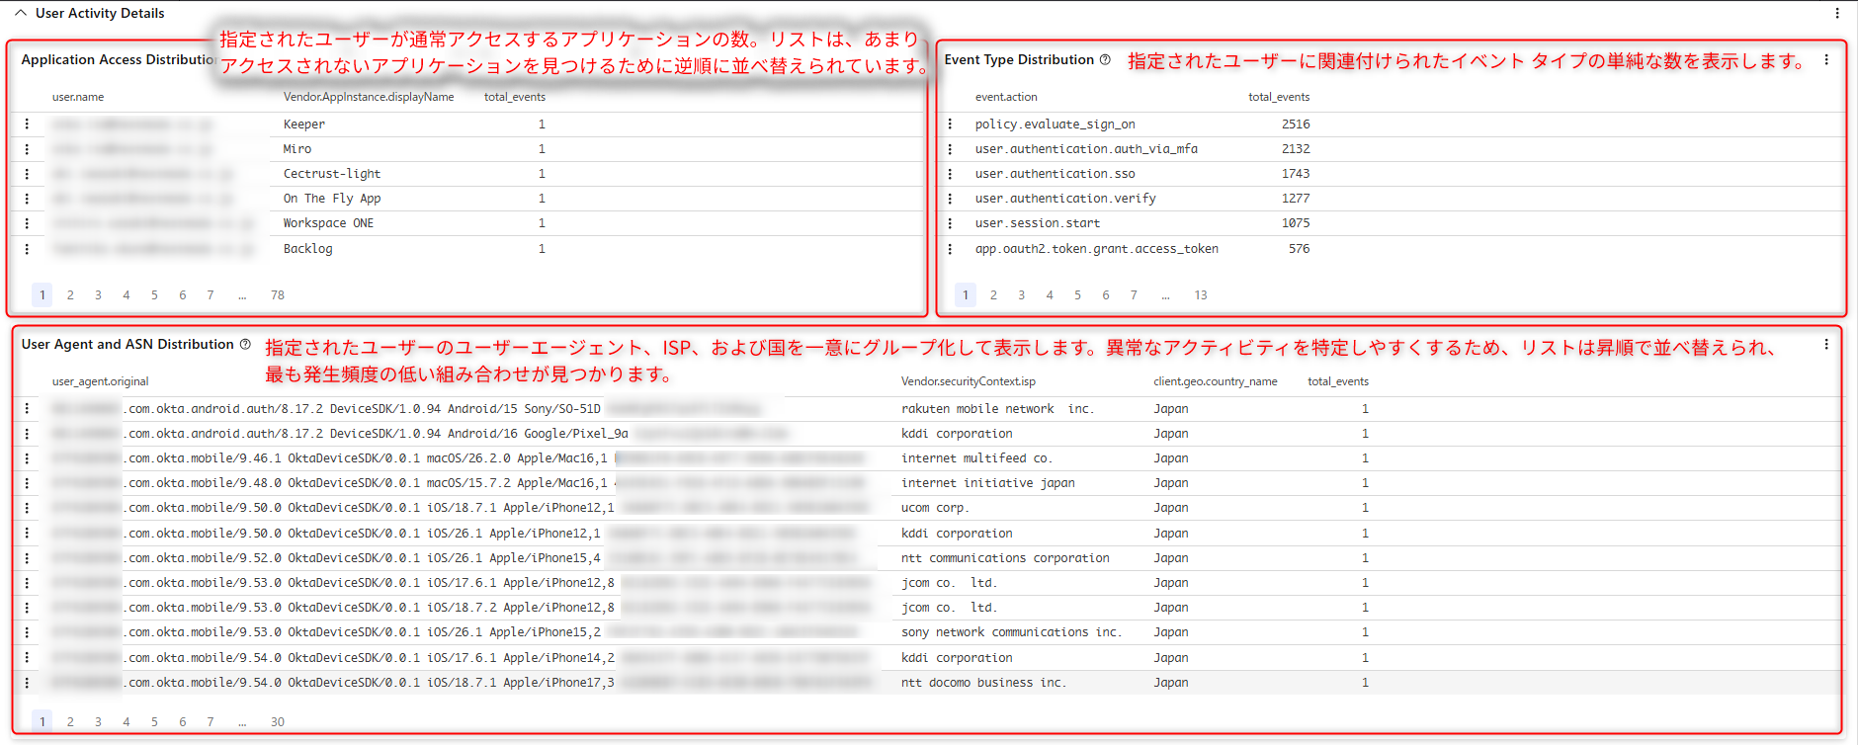Open row actions for Google/Pixel_9a user agent row
The height and width of the screenshot is (745, 1858).
point(27,434)
